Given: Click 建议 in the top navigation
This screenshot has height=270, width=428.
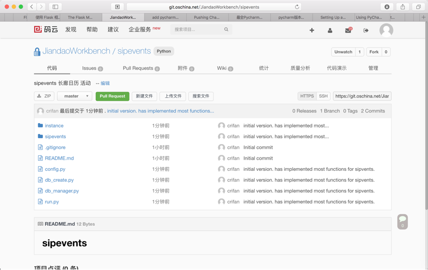Looking at the screenshot, I should pos(113,29).
